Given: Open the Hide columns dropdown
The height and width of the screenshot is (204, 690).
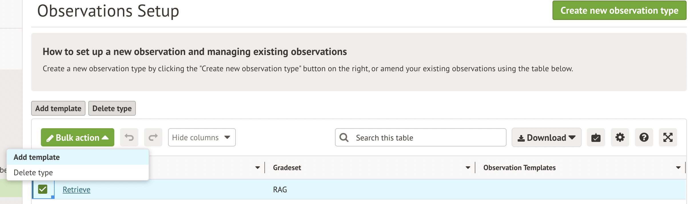Looking at the screenshot, I should click(x=202, y=138).
